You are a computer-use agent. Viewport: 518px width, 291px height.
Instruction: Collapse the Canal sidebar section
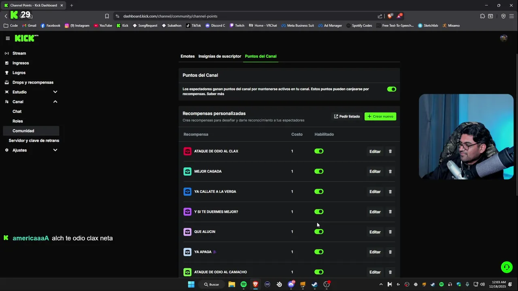click(x=55, y=102)
